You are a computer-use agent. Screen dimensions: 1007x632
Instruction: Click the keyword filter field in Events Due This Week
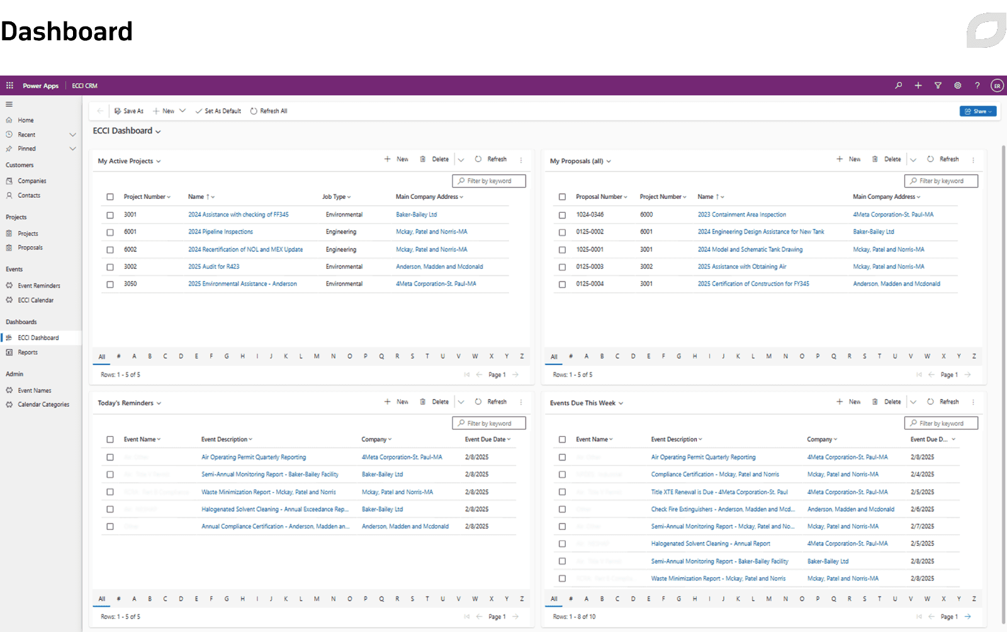[x=941, y=424]
